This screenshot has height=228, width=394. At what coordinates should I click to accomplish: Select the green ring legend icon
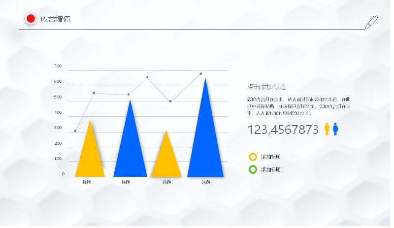tap(253, 169)
